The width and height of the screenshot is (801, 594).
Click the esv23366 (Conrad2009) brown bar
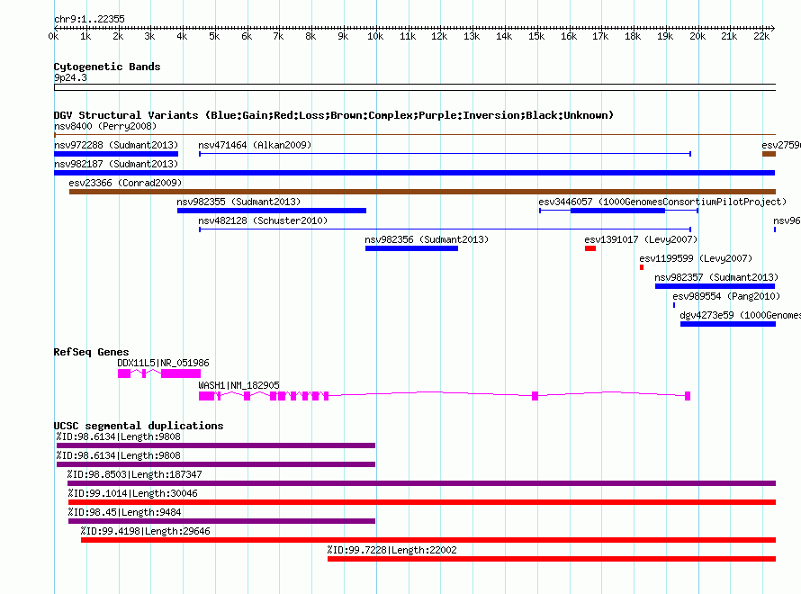click(x=422, y=192)
